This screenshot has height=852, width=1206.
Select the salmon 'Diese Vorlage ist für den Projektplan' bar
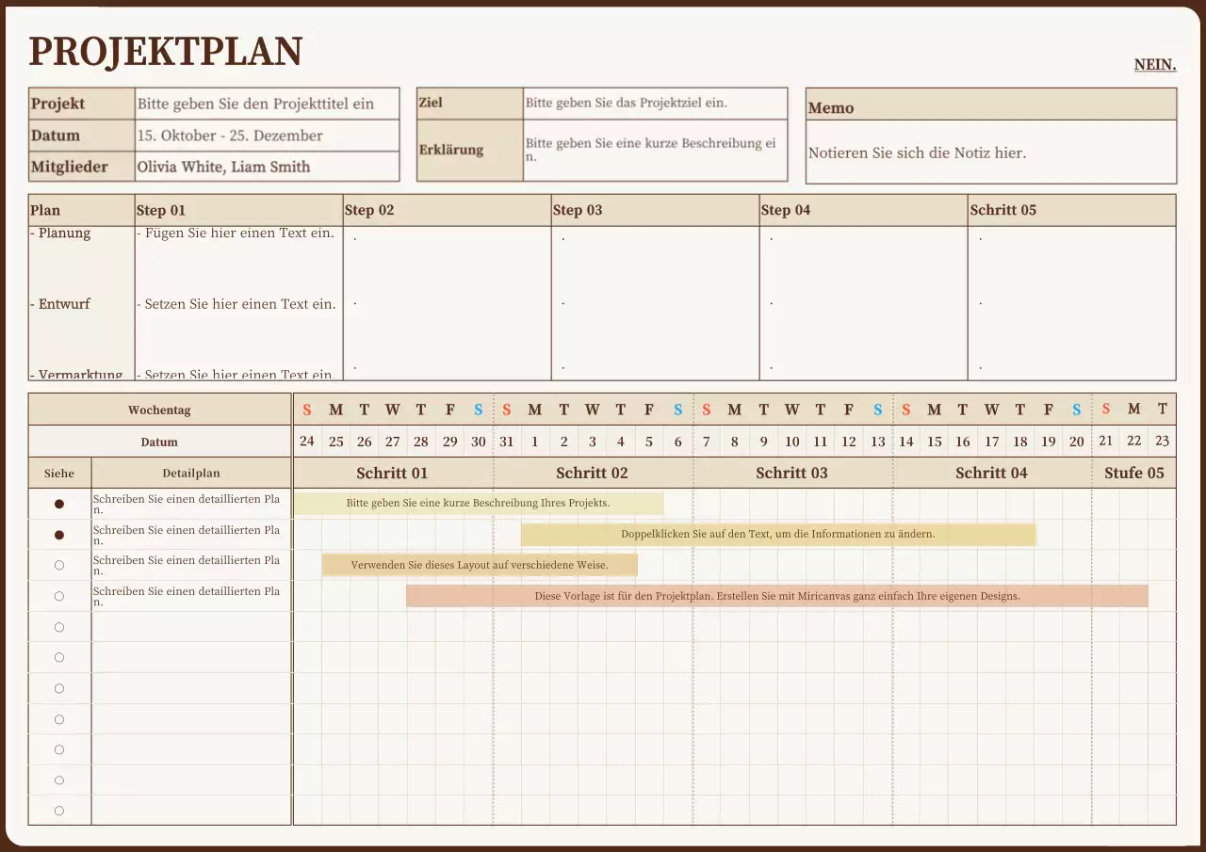pos(776,596)
